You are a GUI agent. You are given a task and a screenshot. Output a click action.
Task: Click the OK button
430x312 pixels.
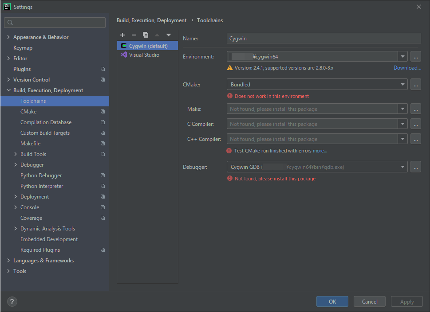click(x=332, y=301)
